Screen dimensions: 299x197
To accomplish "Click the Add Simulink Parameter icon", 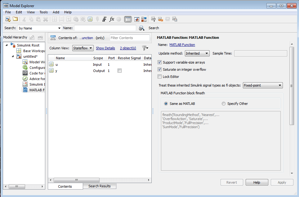I will tap(62, 19).
